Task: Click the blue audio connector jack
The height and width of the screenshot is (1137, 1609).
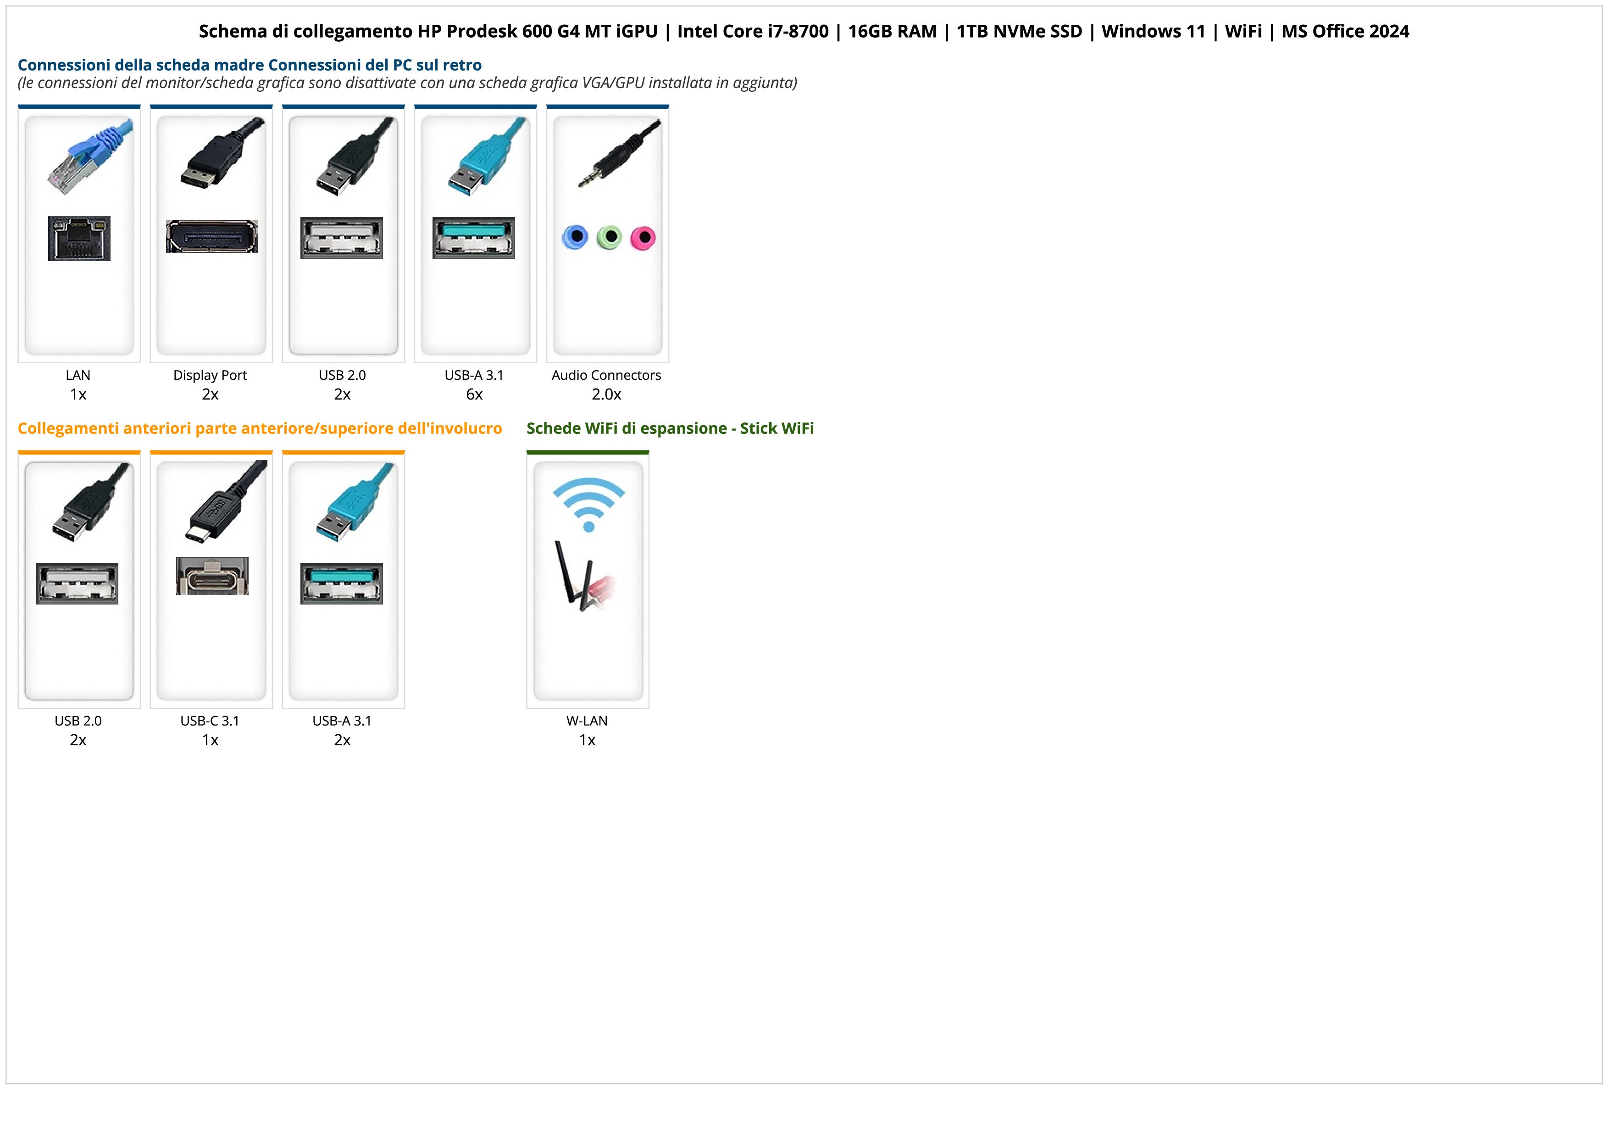Action: tap(575, 238)
